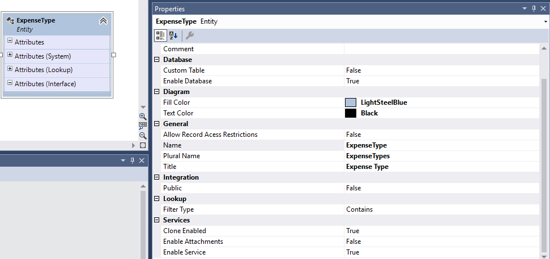Open lower-left panel position dropdown arrow
550x259 pixels.
coord(123,160)
